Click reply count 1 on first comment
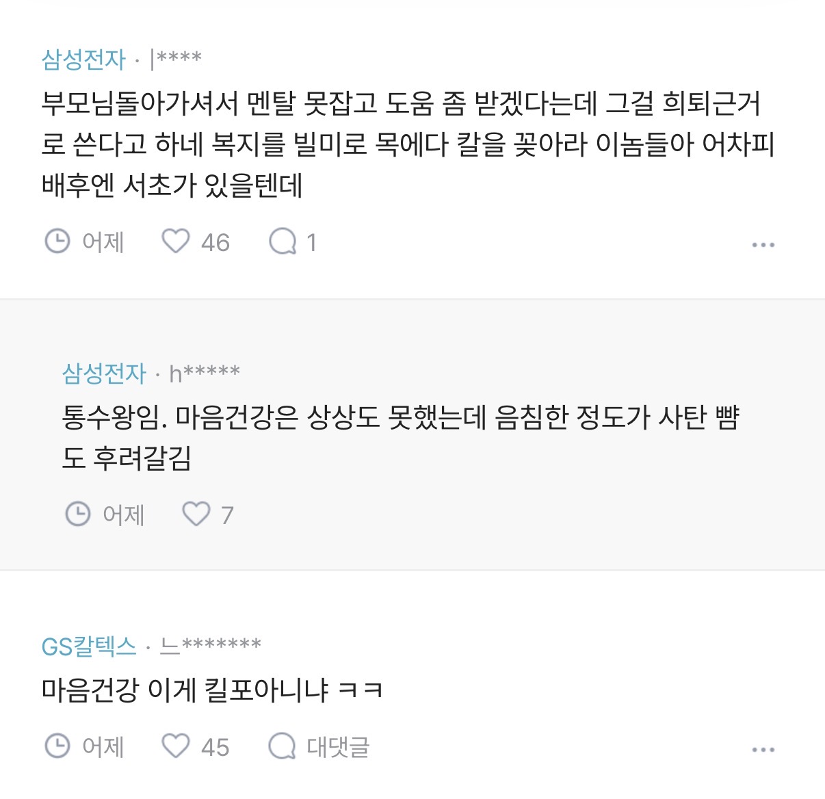This screenshot has height=799, width=825. [x=312, y=242]
